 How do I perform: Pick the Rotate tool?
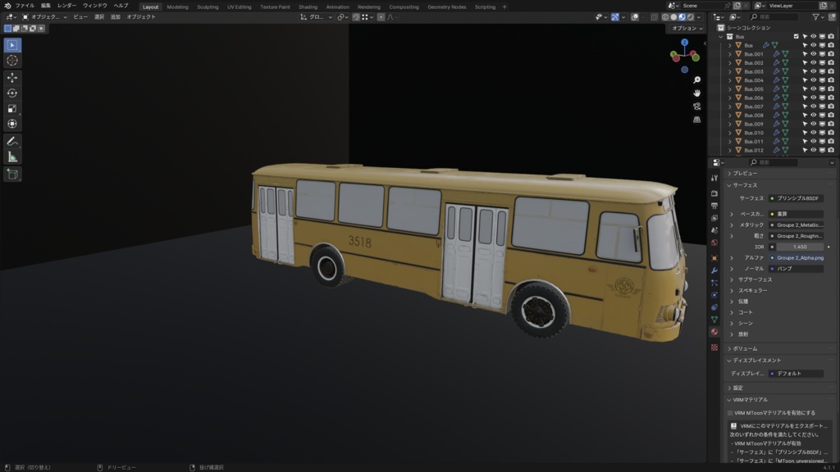(x=12, y=93)
